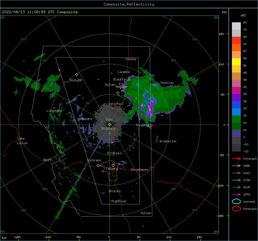The image size is (258, 241).
Task: Click the 18TS legend text
Action: pos(247,195)
